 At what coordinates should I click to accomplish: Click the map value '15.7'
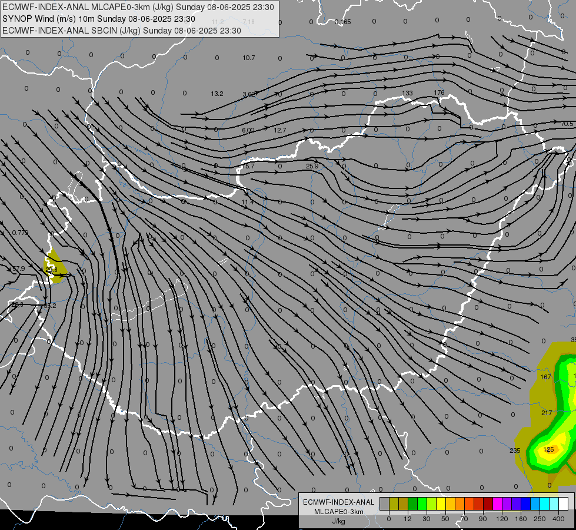[248, 166]
